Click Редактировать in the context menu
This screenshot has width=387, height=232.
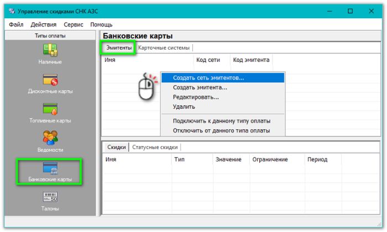(x=196, y=97)
